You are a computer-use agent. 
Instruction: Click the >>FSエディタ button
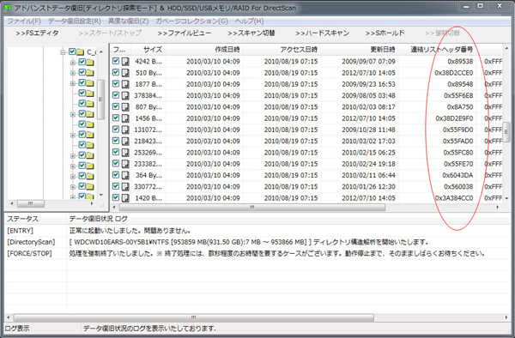pyautogui.click(x=38, y=33)
